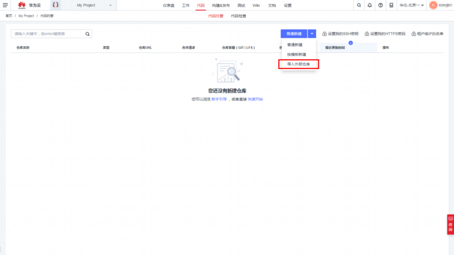The height and width of the screenshot is (255, 454).
Task: Toggle the dropdown arrow beside 普通新建
Action: point(312,34)
